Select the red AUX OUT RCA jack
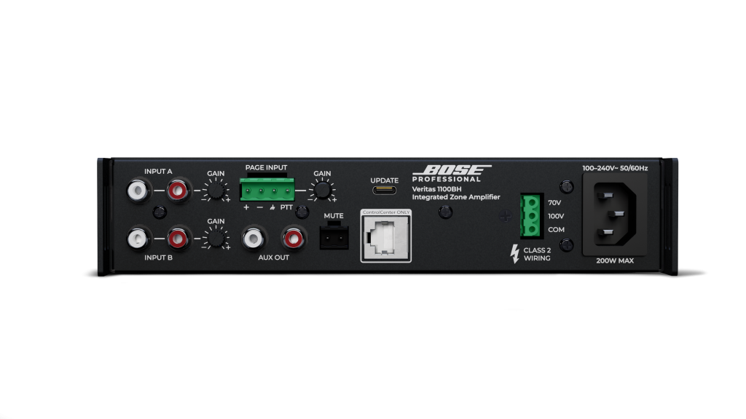Image resolution: width=746 pixels, height=419 pixels. click(x=294, y=238)
